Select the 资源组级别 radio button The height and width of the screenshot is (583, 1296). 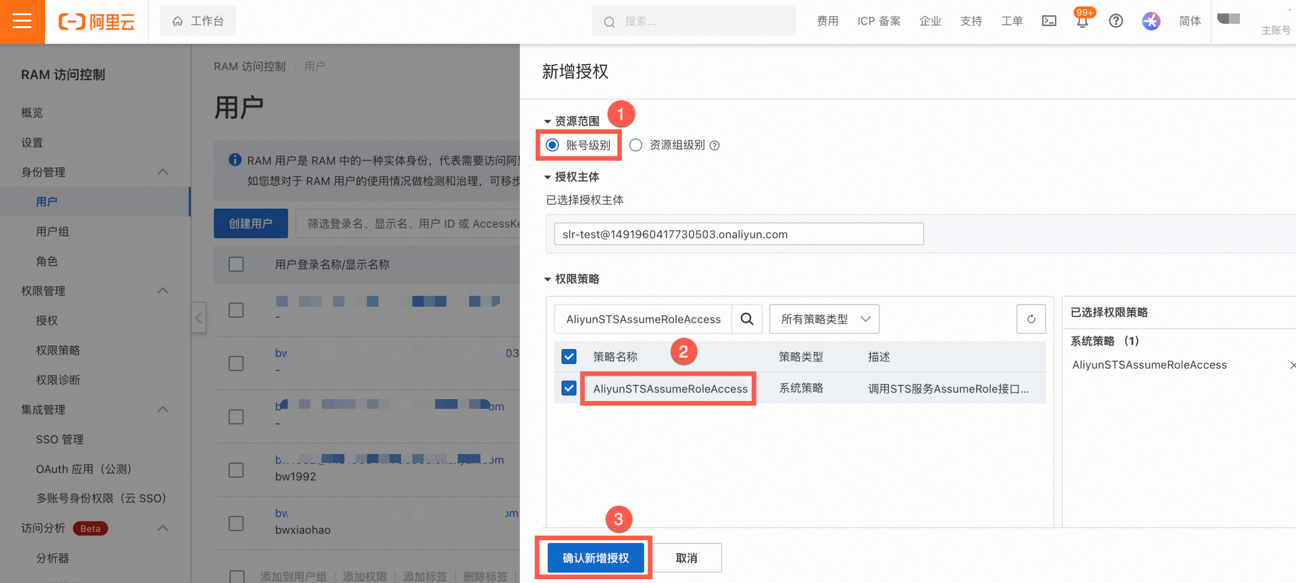tap(636, 145)
